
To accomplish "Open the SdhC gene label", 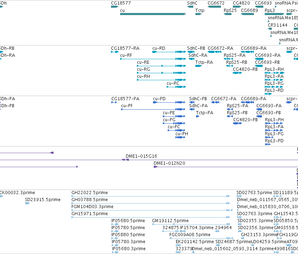I will [192, 3].
